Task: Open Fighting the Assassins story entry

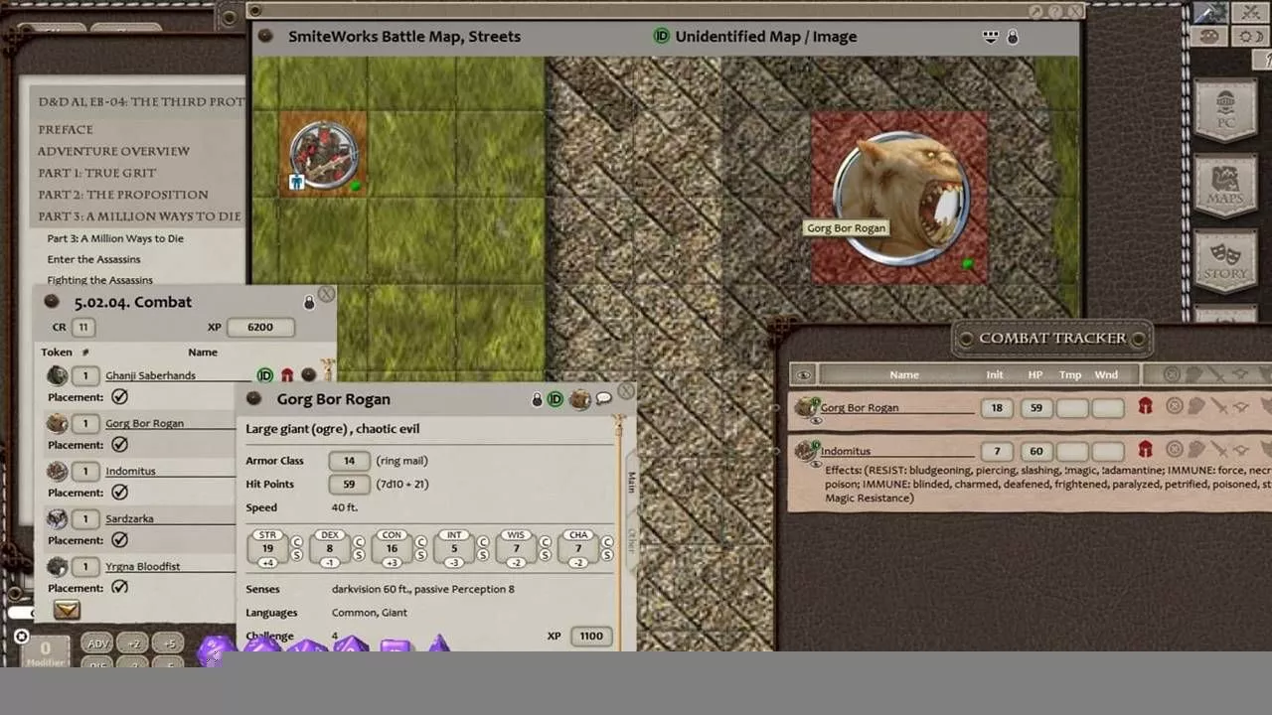Action: tap(99, 280)
